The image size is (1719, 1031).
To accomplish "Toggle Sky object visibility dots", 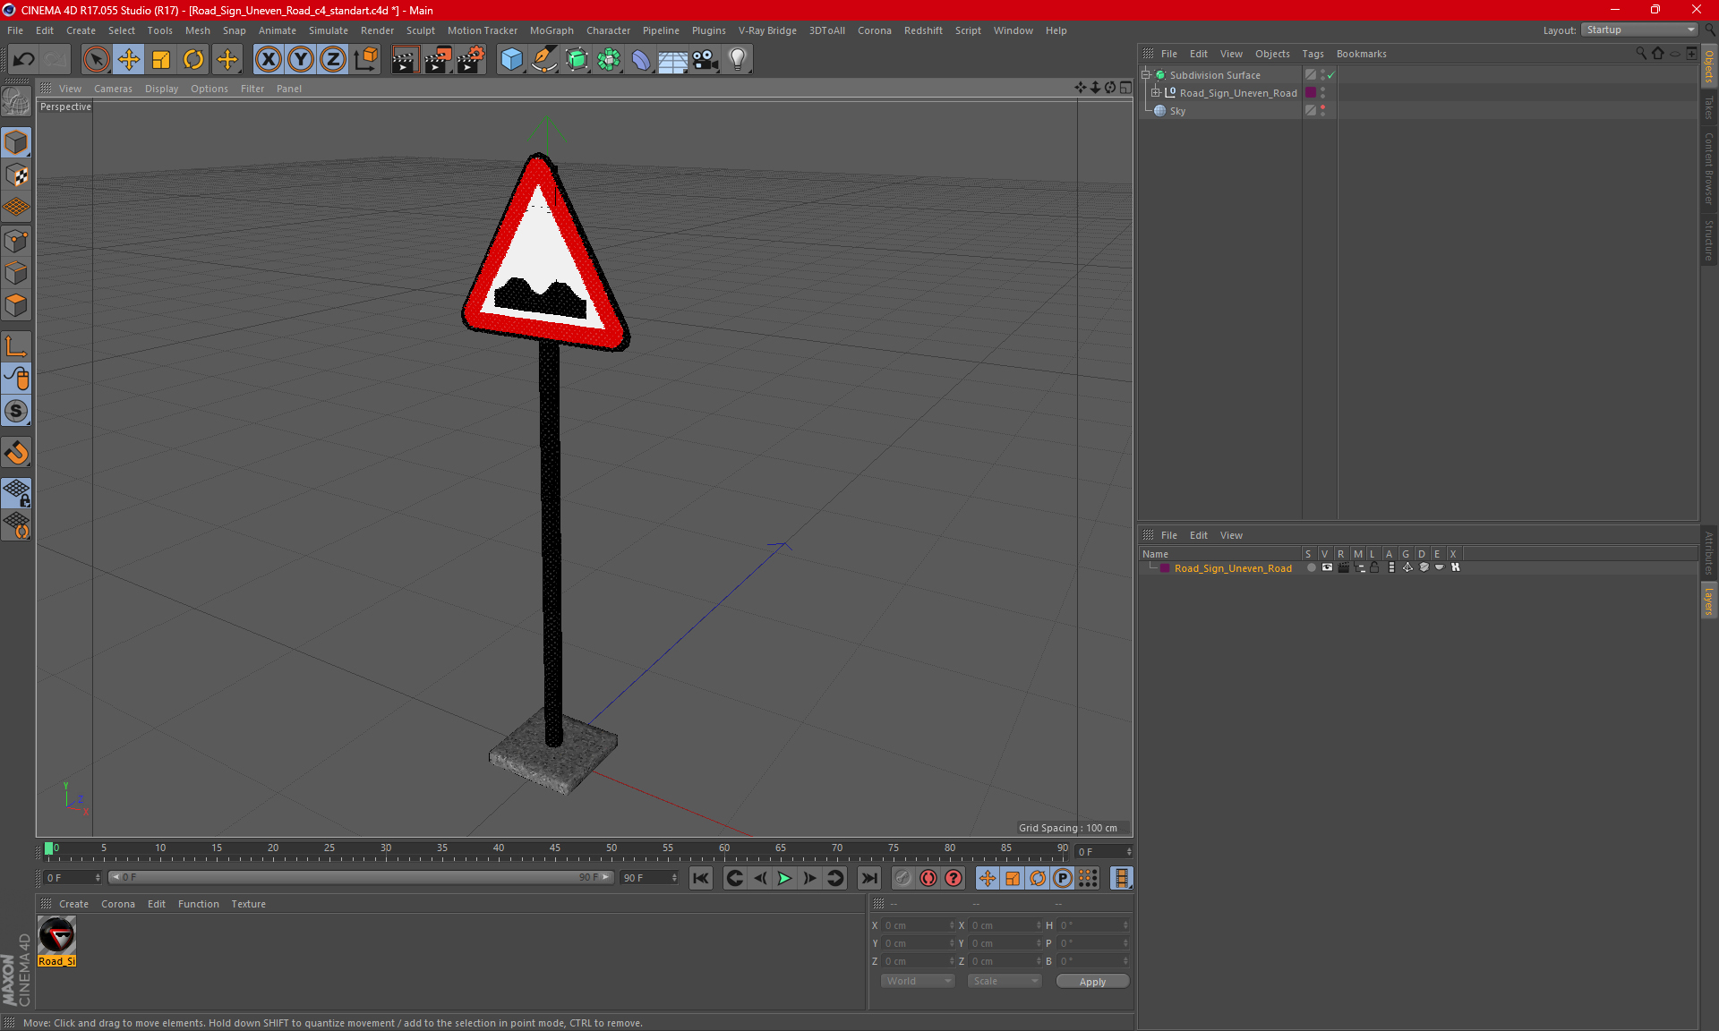I will coord(1322,111).
